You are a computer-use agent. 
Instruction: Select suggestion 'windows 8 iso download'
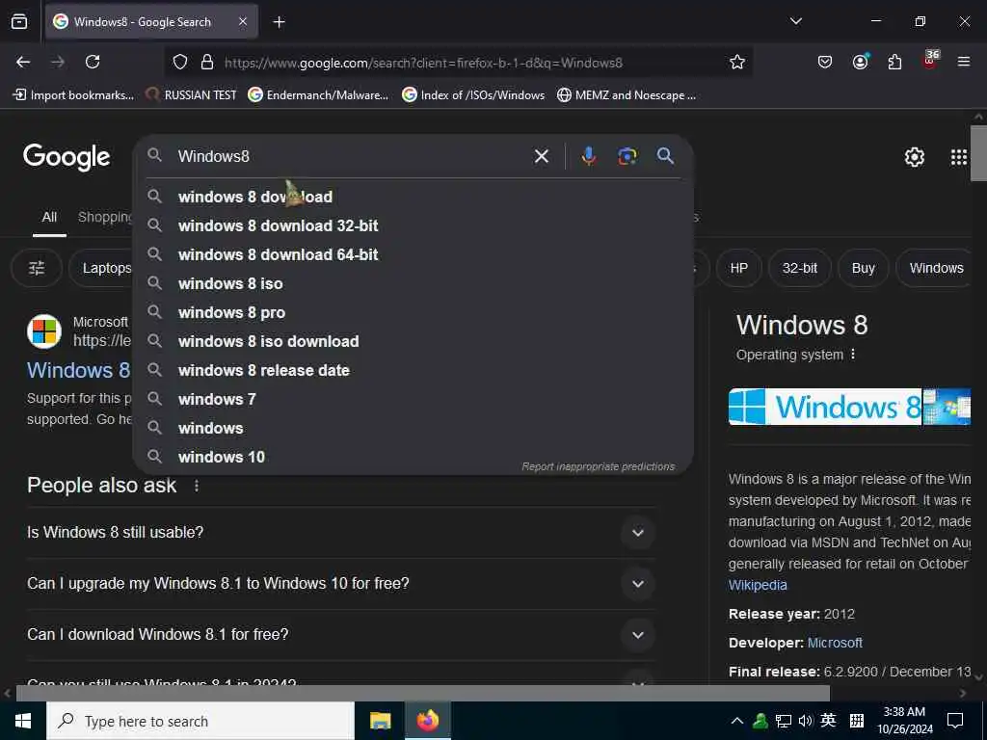tap(413, 341)
